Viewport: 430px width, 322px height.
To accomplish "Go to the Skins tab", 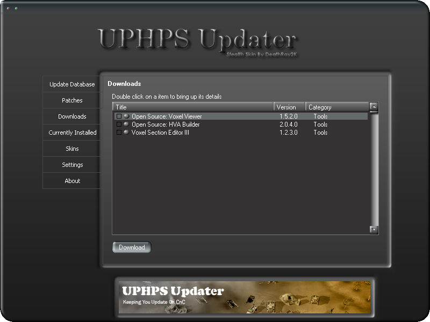I will click(x=72, y=149).
